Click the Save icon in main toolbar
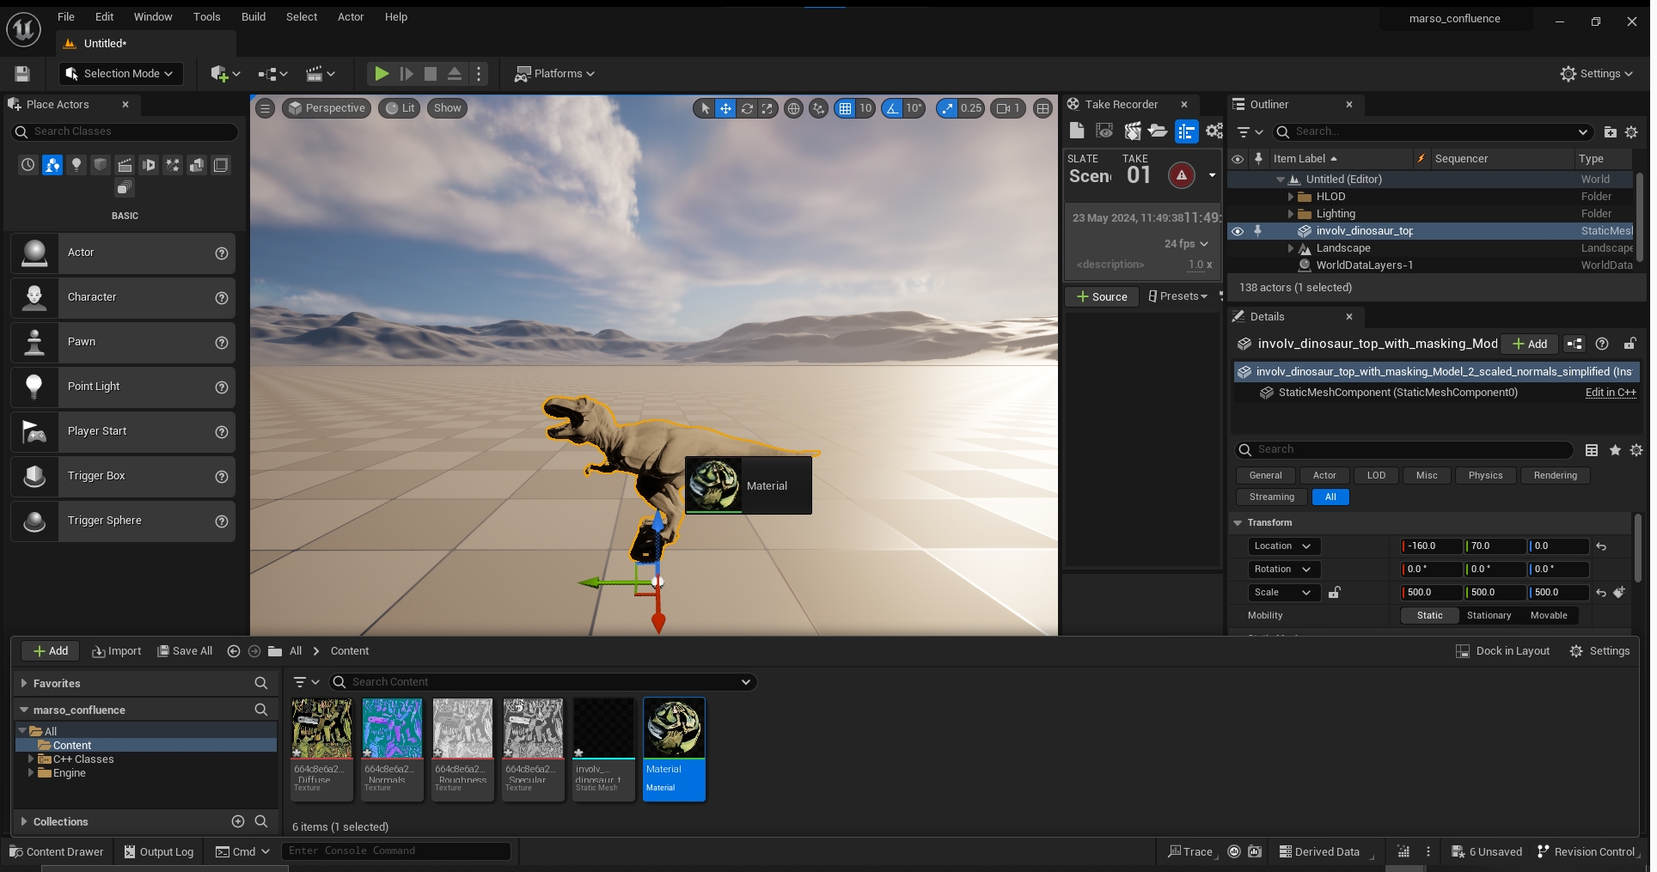This screenshot has width=1657, height=872. click(23, 74)
